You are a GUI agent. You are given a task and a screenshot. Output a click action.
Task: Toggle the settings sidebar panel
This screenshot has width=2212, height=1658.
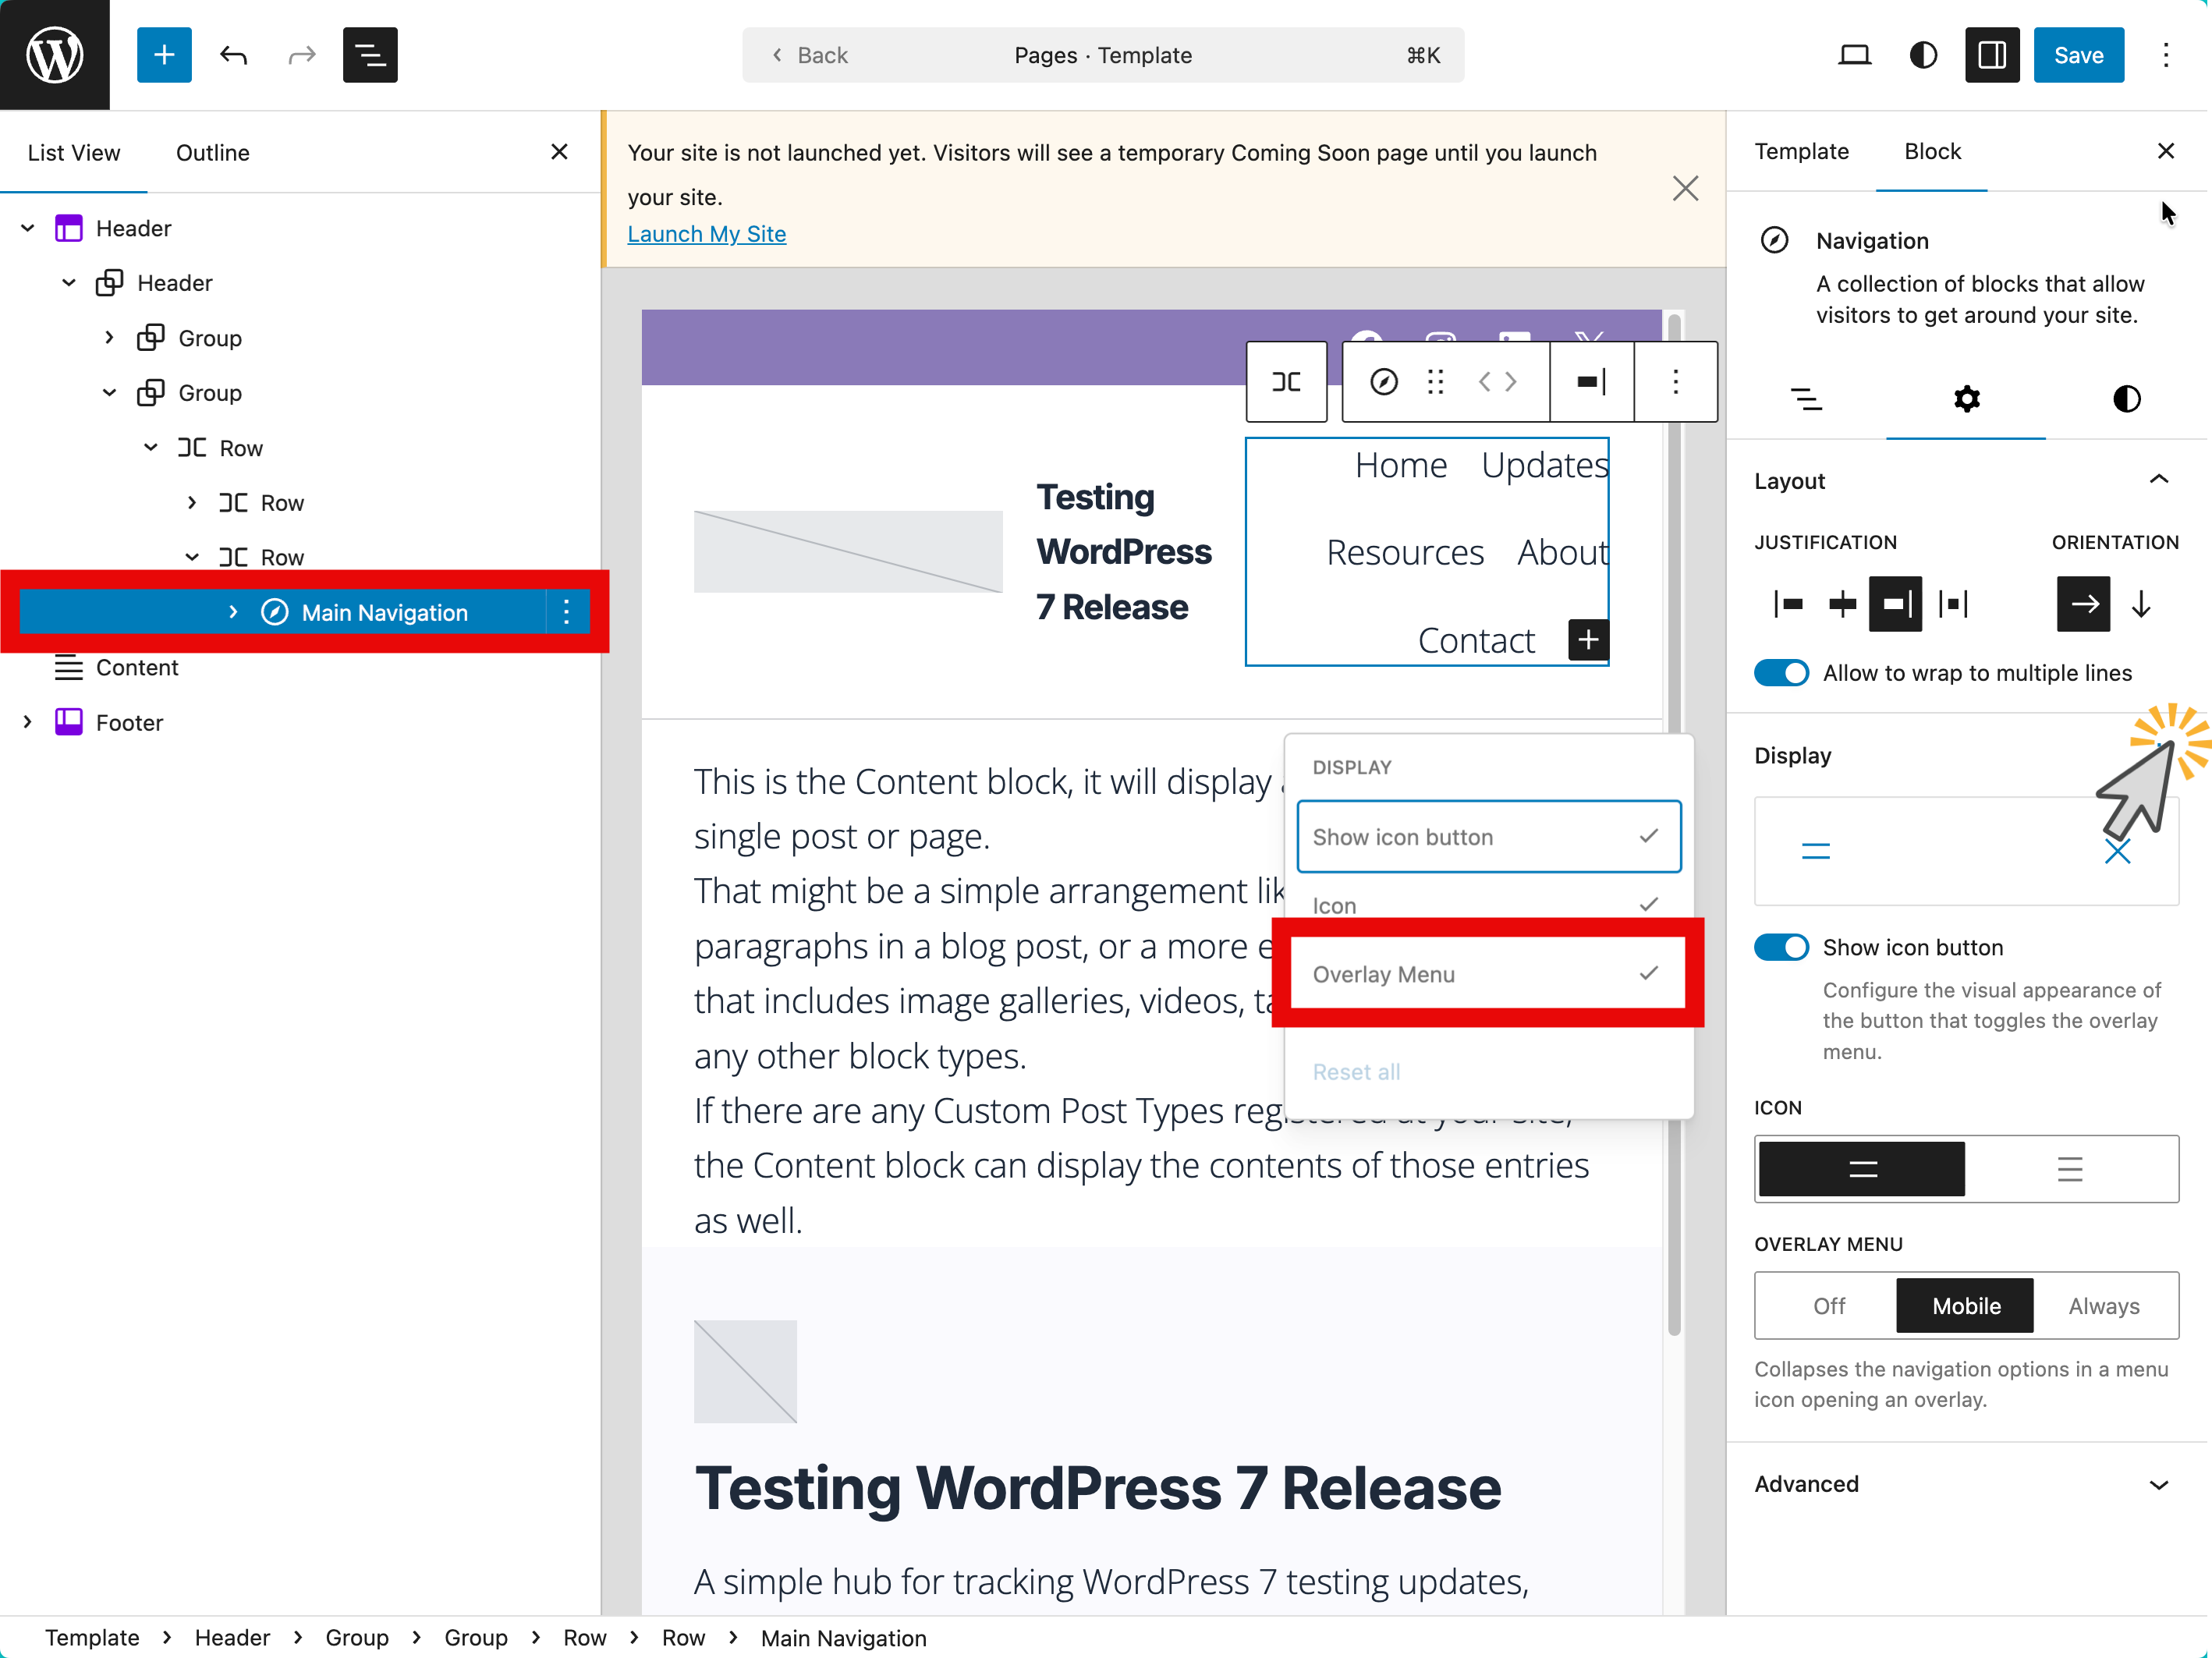(1991, 55)
